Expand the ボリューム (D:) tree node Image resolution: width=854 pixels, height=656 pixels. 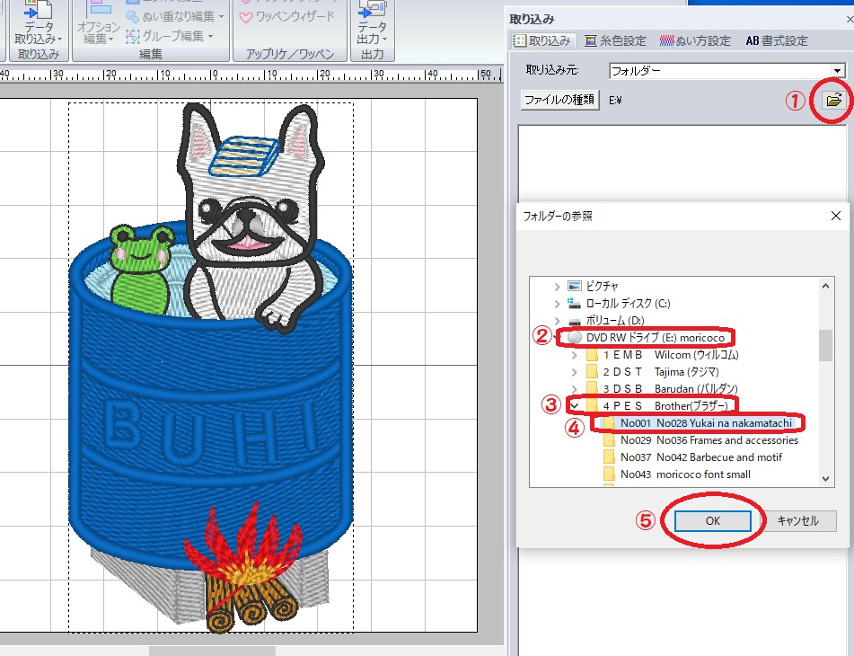tap(557, 321)
